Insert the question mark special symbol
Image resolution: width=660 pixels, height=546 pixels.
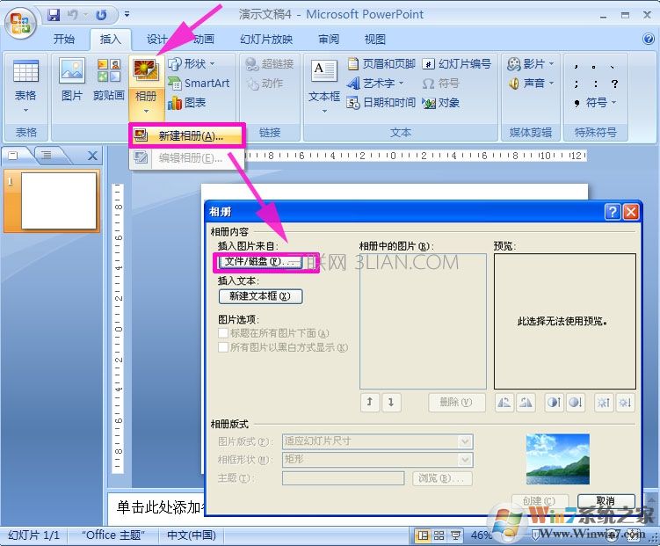tap(614, 84)
